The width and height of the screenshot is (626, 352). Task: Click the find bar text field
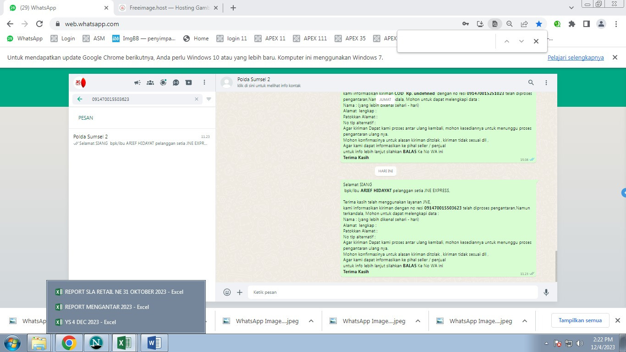[x=447, y=41]
